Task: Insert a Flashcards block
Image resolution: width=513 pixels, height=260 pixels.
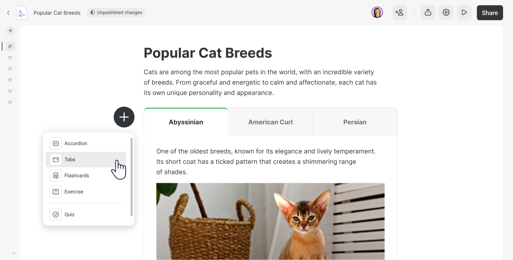Action: (x=86, y=176)
